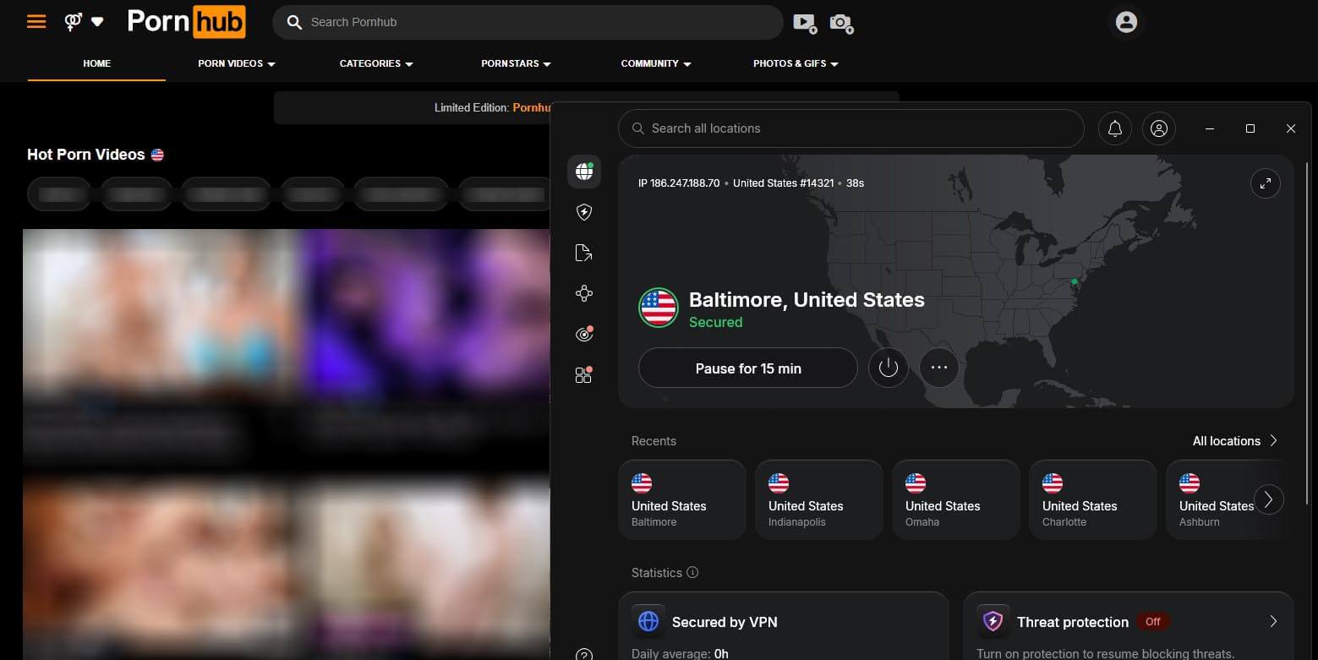The height and width of the screenshot is (660, 1318).
Task: Expand the CATEGORIES dropdown menu
Action: tap(376, 63)
